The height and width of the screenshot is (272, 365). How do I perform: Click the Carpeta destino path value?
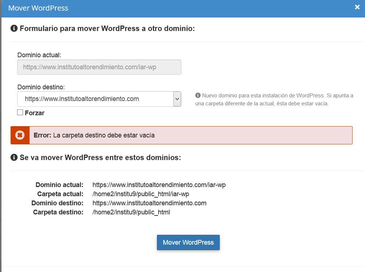131,212
